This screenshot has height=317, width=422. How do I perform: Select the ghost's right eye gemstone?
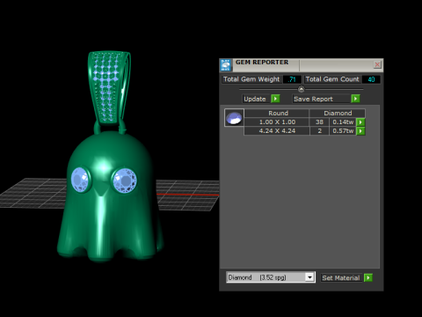[125, 181]
